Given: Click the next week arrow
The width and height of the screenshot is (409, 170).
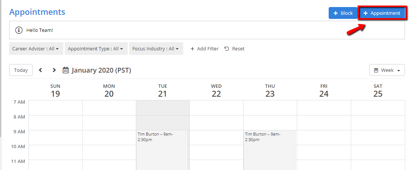Looking at the screenshot, I should (x=54, y=70).
